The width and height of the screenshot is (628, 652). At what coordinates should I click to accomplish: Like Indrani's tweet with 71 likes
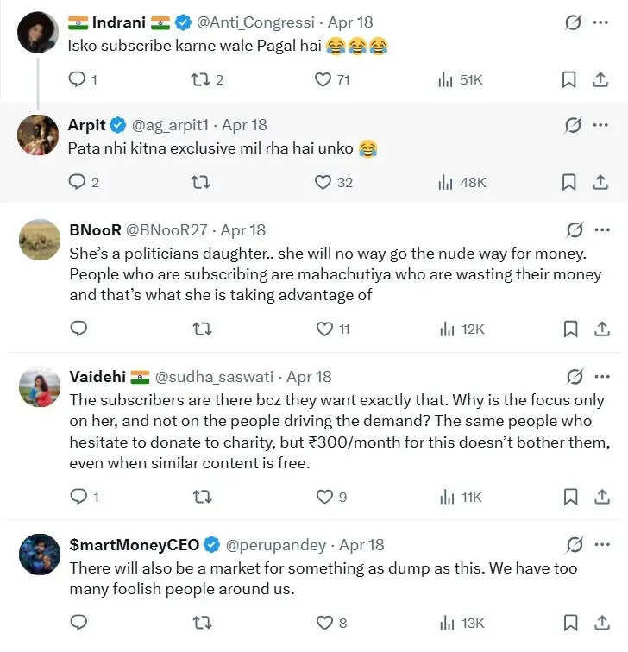(x=323, y=79)
